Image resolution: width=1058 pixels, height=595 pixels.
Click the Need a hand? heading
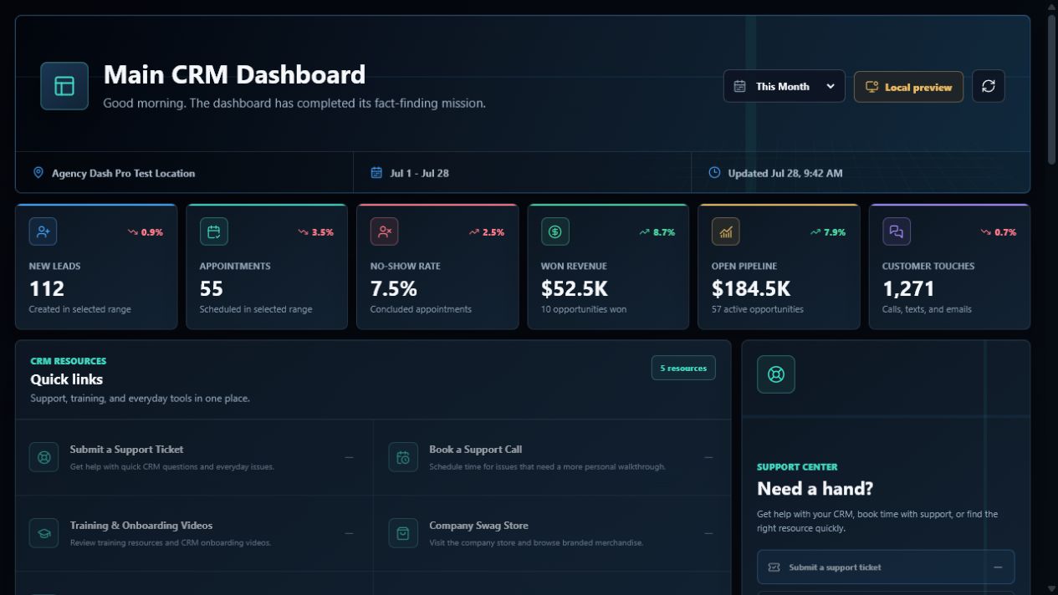[x=814, y=489]
